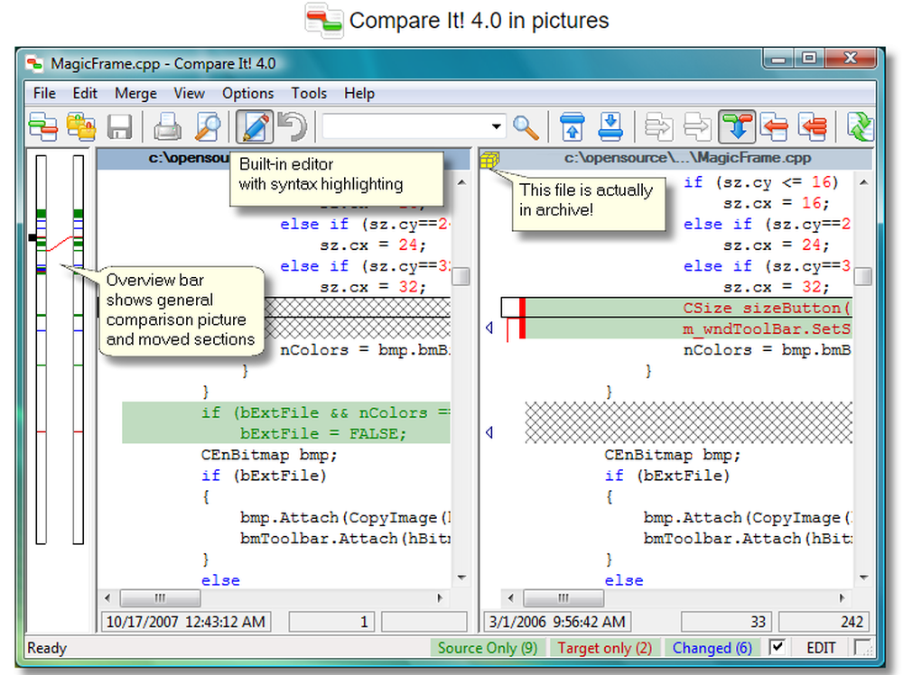Click the undo arrow icon
This screenshot has width=903, height=675.
[x=293, y=126]
